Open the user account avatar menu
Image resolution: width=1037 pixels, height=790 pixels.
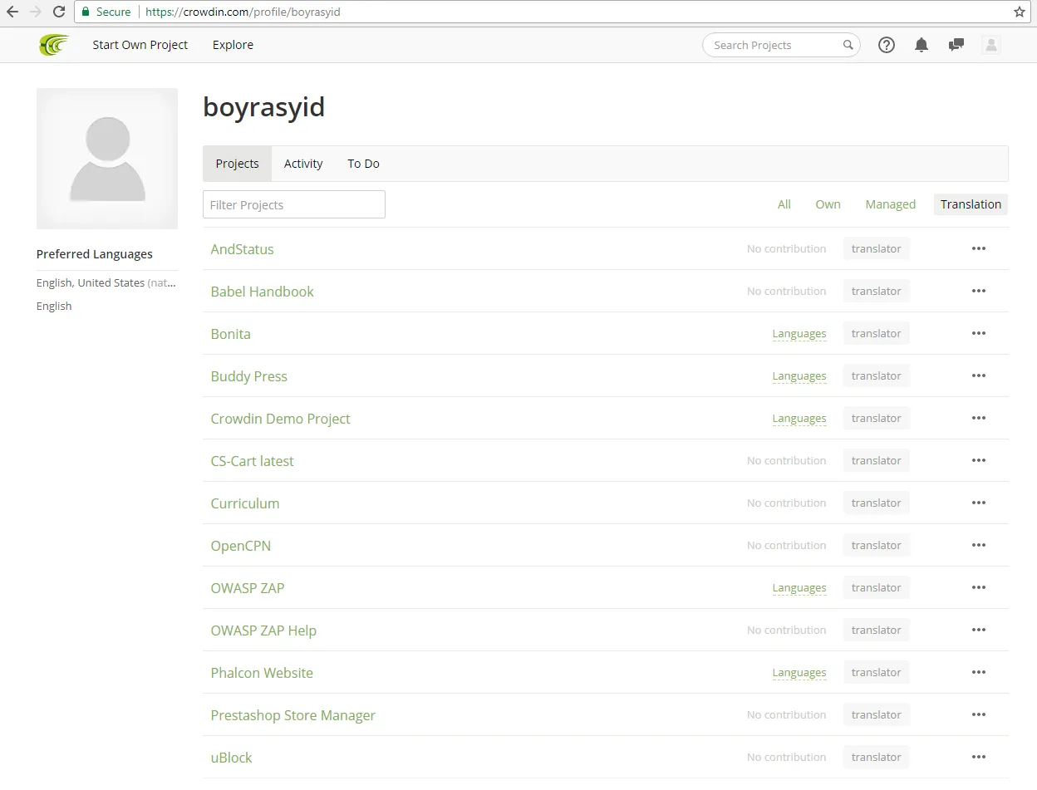point(990,45)
